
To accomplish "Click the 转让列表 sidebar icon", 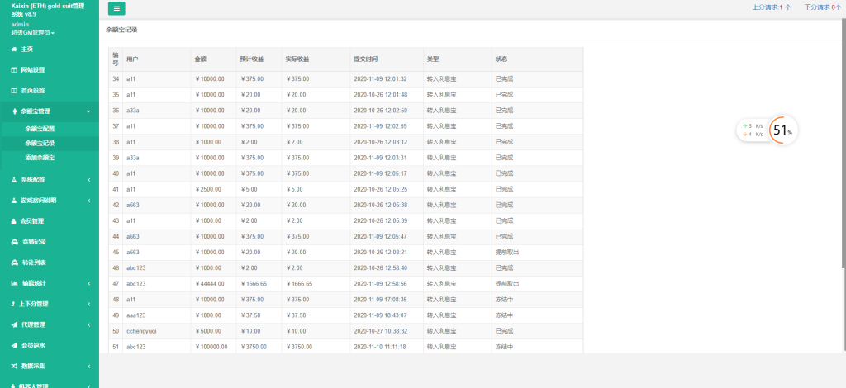I will 13,263.
